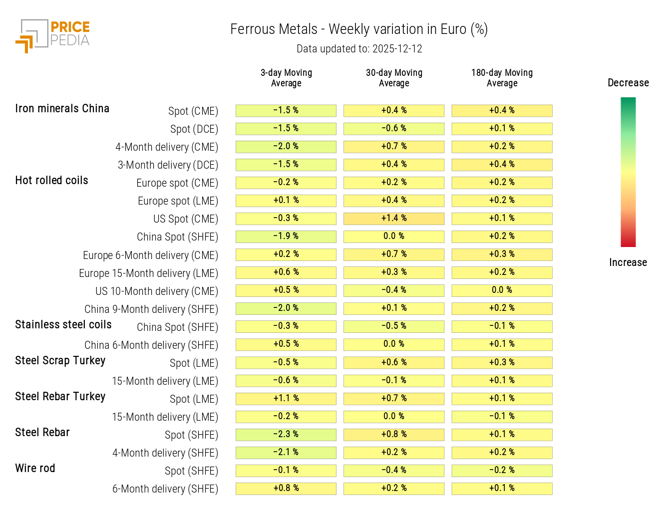Click the China 9-Month delivery (SHFE) row label
The width and height of the screenshot is (659, 509).
(x=151, y=309)
